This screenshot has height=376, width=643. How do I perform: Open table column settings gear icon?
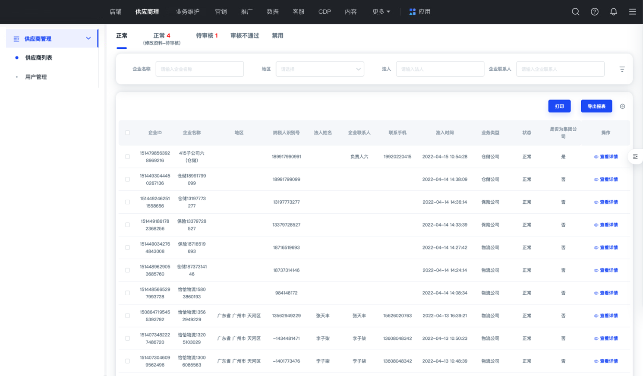point(622,106)
